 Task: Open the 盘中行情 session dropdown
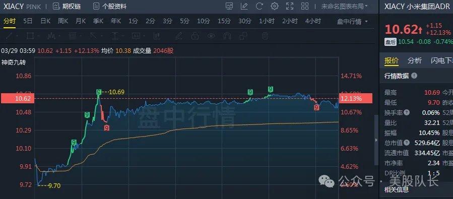[352, 21]
